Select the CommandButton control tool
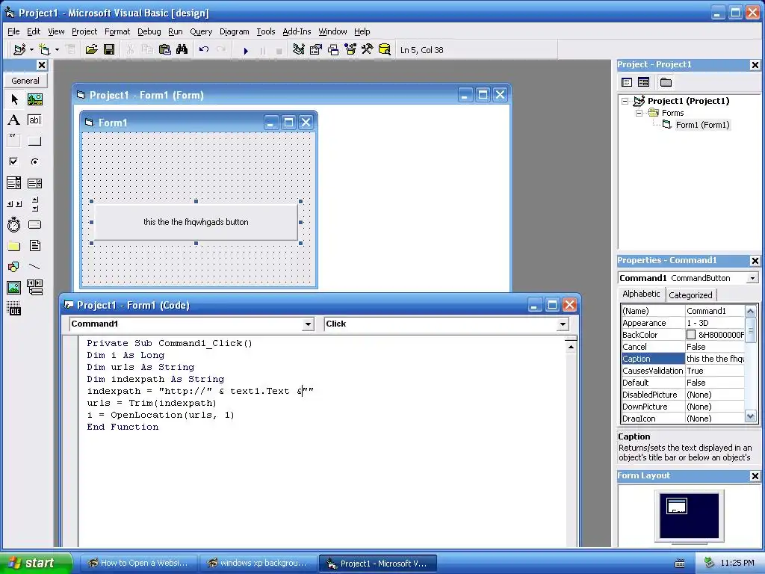 34,141
